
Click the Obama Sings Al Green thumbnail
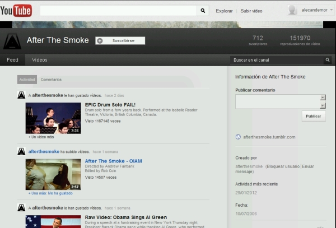(x=53, y=222)
